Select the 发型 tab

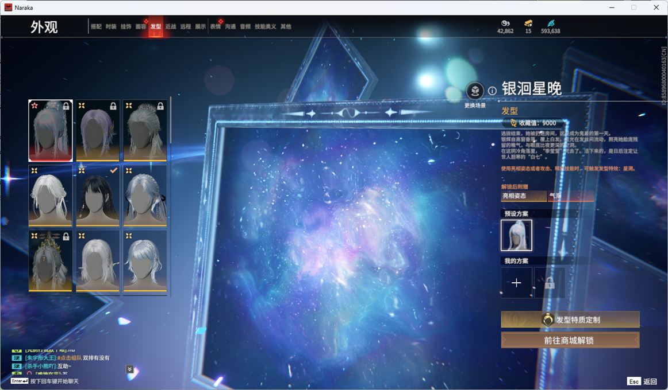click(x=155, y=26)
